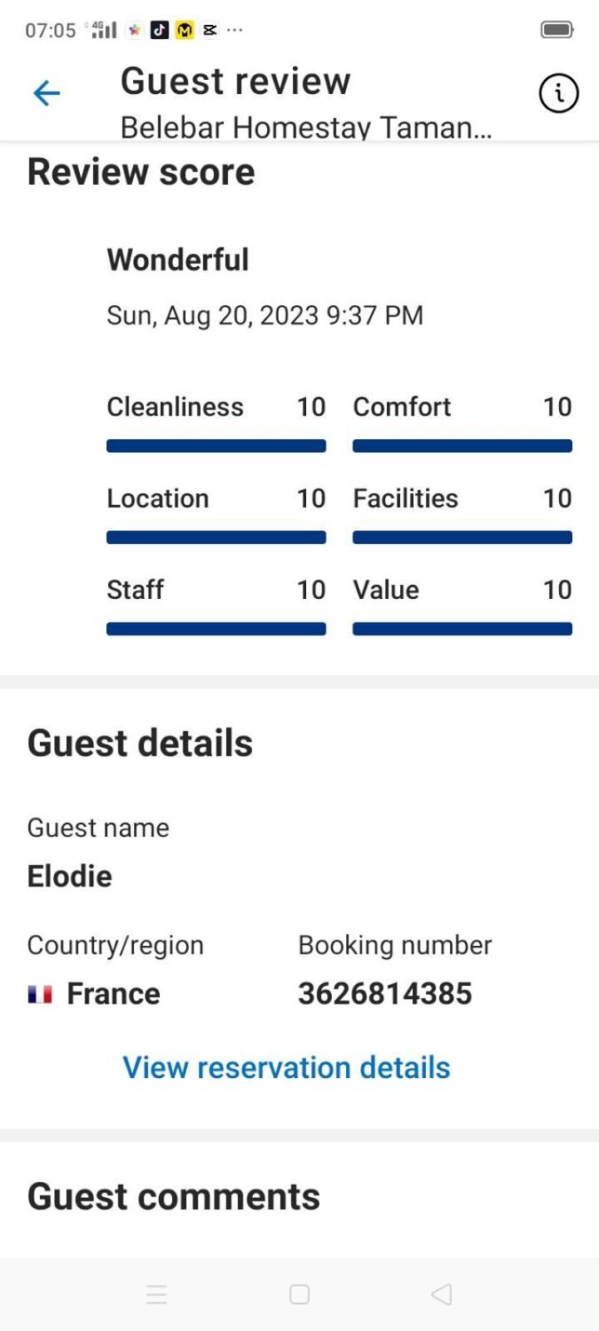Tap the CapCut notification icon
Screen dimensions: 599x1331
[x=210, y=30]
